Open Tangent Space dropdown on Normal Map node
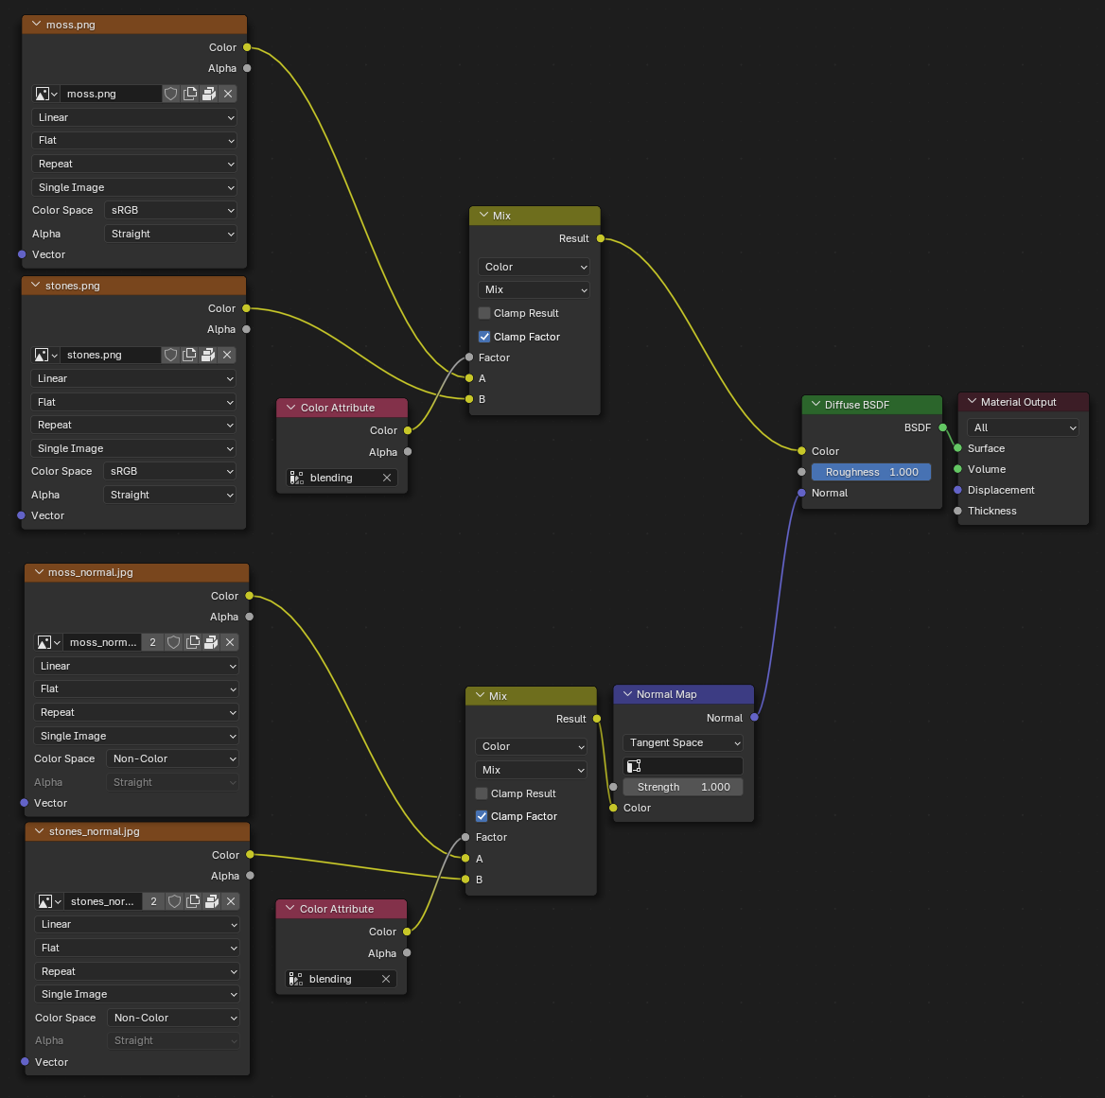The image size is (1105, 1098). click(683, 742)
